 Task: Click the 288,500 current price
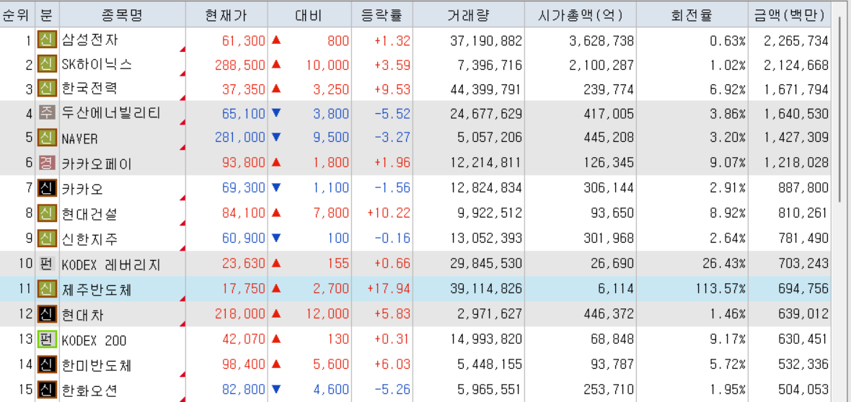tap(240, 65)
